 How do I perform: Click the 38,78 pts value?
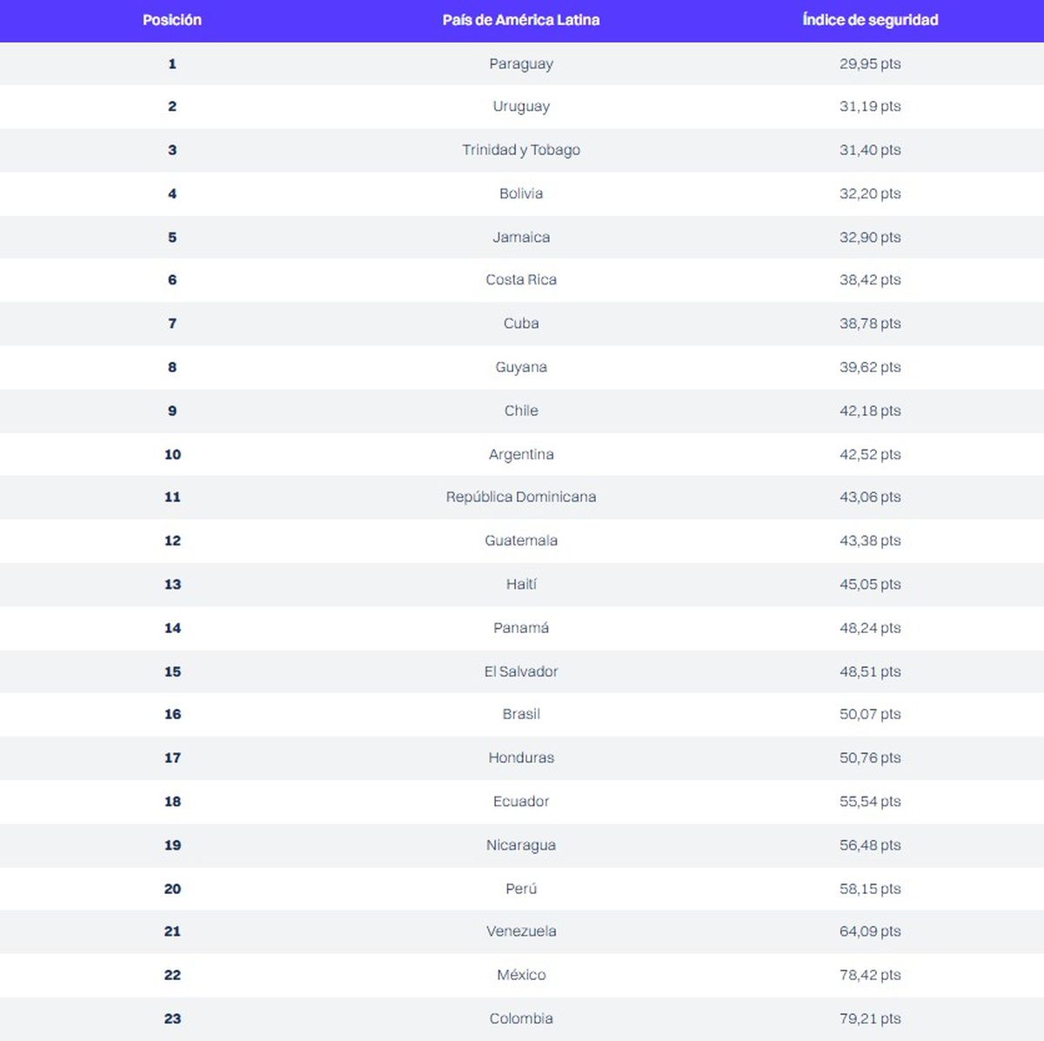pos(870,323)
